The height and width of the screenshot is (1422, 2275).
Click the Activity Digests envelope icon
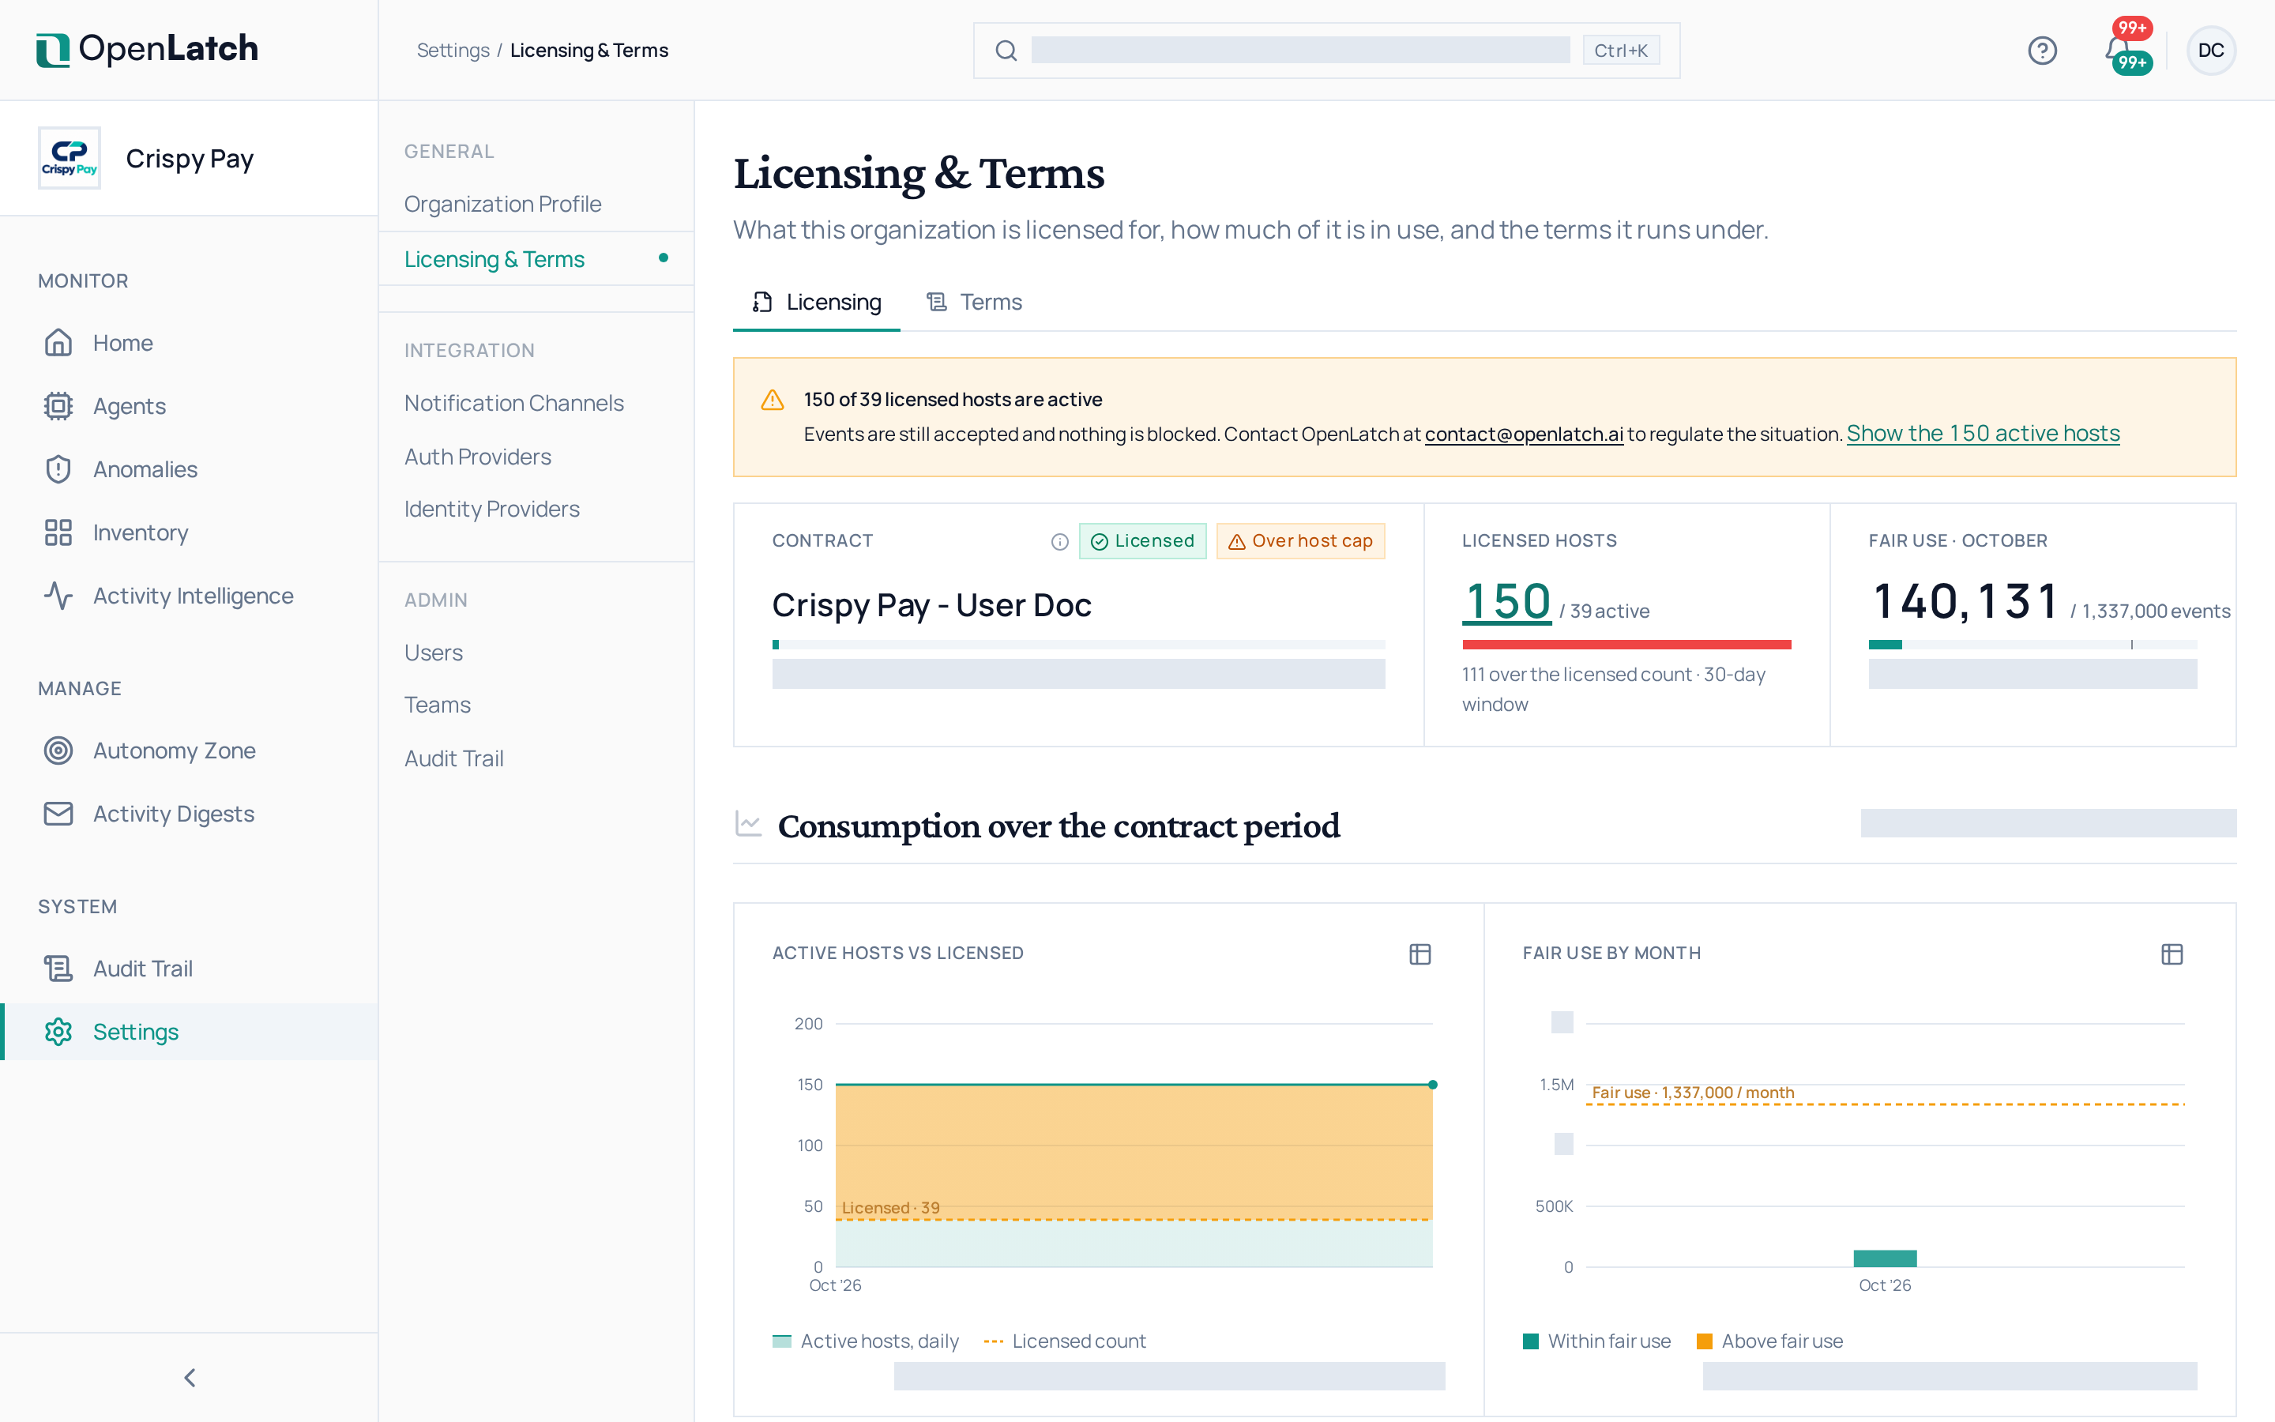click(58, 813)
